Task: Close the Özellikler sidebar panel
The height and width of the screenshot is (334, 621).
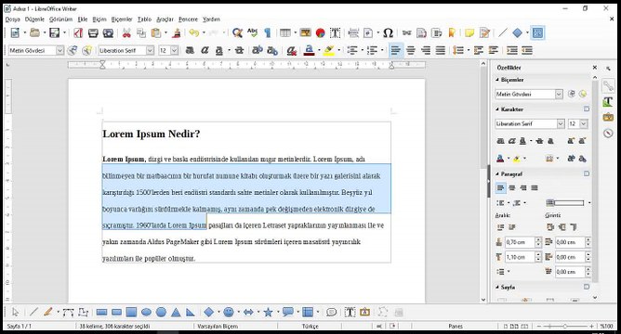Action: click(x=594, y=68)
